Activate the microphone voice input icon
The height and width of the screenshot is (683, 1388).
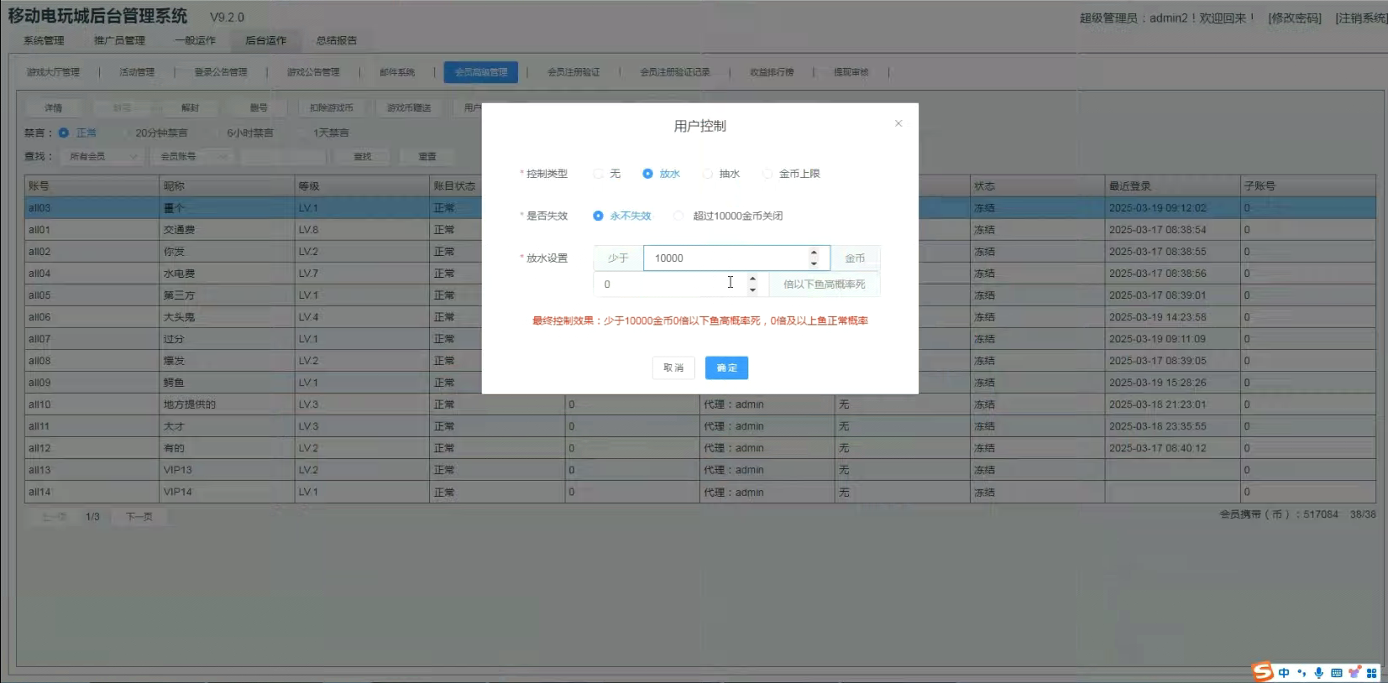click(1319, 673)
